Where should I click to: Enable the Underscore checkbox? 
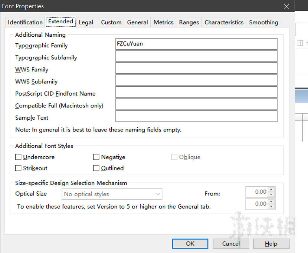pos(18,157)
